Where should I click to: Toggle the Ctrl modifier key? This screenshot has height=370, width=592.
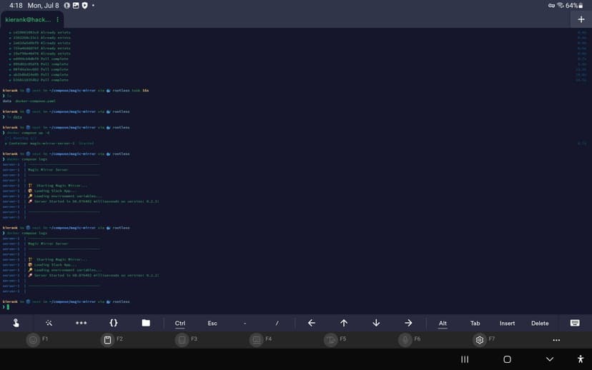click(180, 324)
